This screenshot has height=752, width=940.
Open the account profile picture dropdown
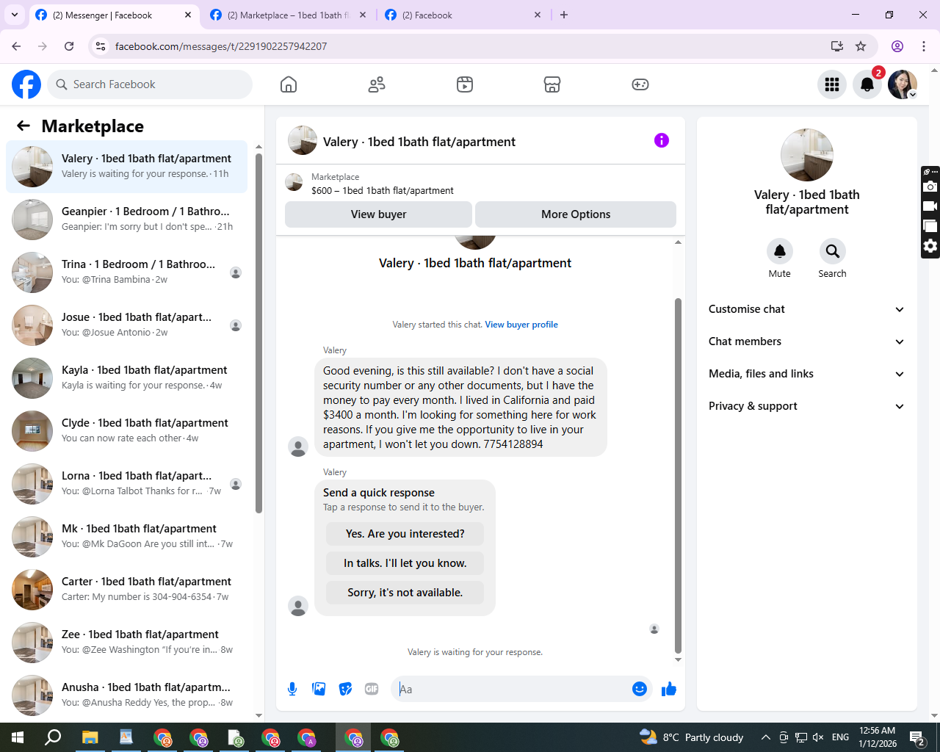[x=903, y=84]
